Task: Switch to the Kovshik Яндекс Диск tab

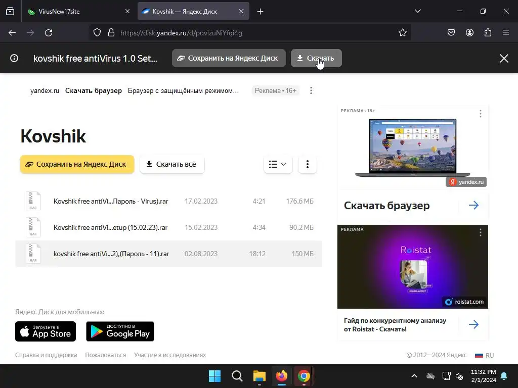Action: point(193,12)
